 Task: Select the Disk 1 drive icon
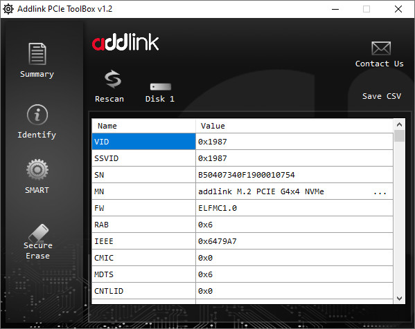pyautogui.click(x=161, y=86)
